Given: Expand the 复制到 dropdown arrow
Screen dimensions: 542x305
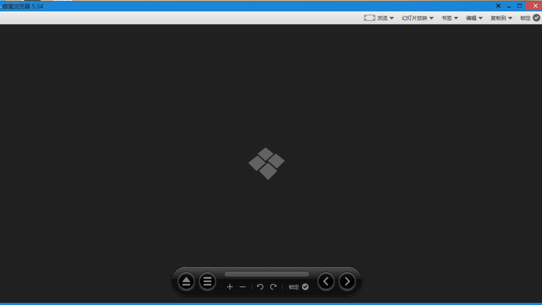Looking at the screenshot, I should pyautogui.click(x=510, y=18).
